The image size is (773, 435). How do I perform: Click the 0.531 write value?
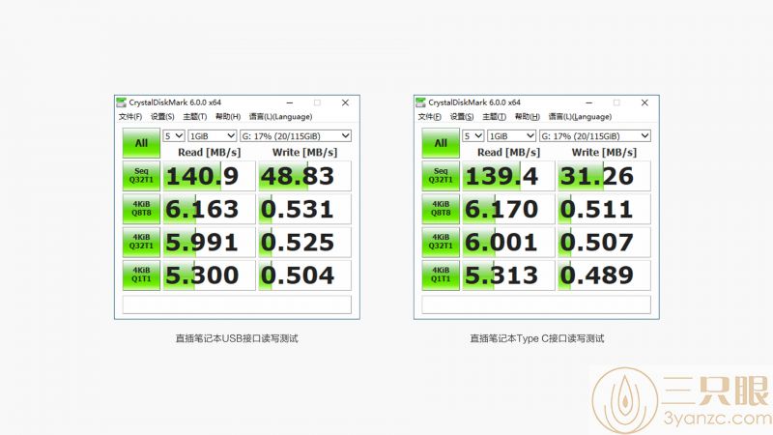pos(304,209)
